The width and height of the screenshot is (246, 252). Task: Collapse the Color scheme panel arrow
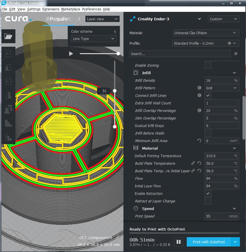(115, 32)
